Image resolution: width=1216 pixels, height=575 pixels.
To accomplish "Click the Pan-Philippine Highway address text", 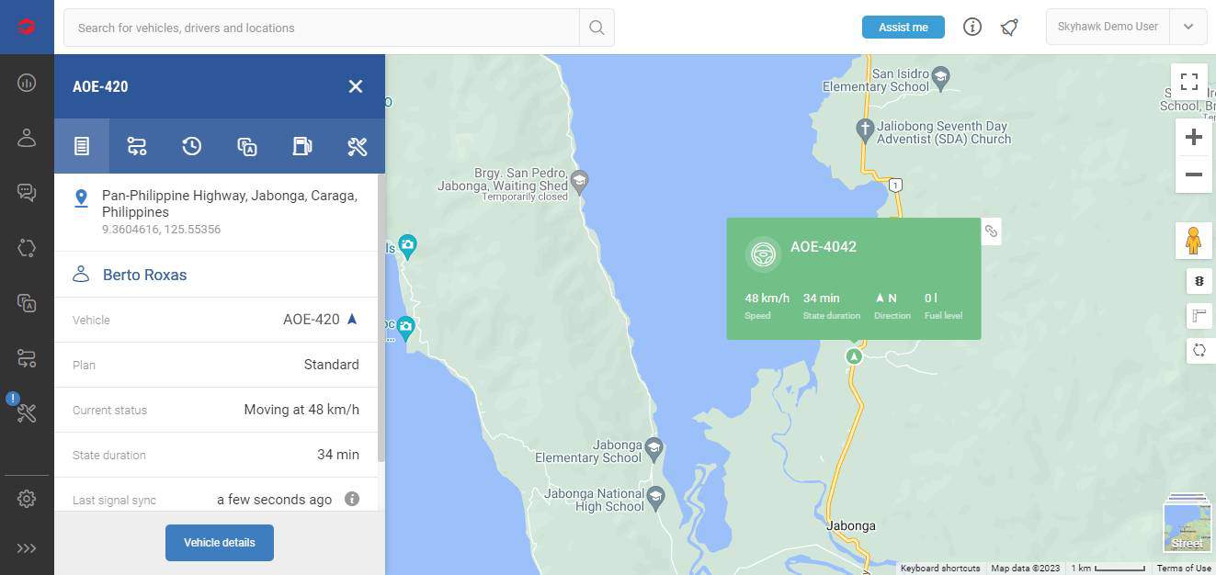I will [230, 204].
